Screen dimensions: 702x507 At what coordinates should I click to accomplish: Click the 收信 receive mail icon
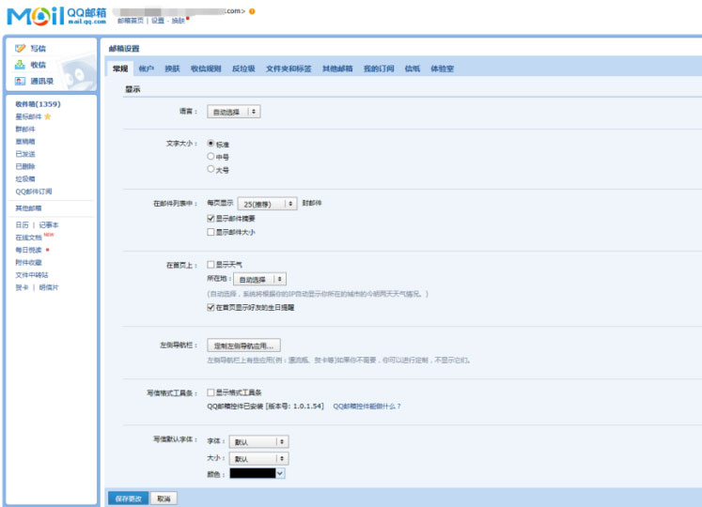pyautogui.click(x=21, y=65)
